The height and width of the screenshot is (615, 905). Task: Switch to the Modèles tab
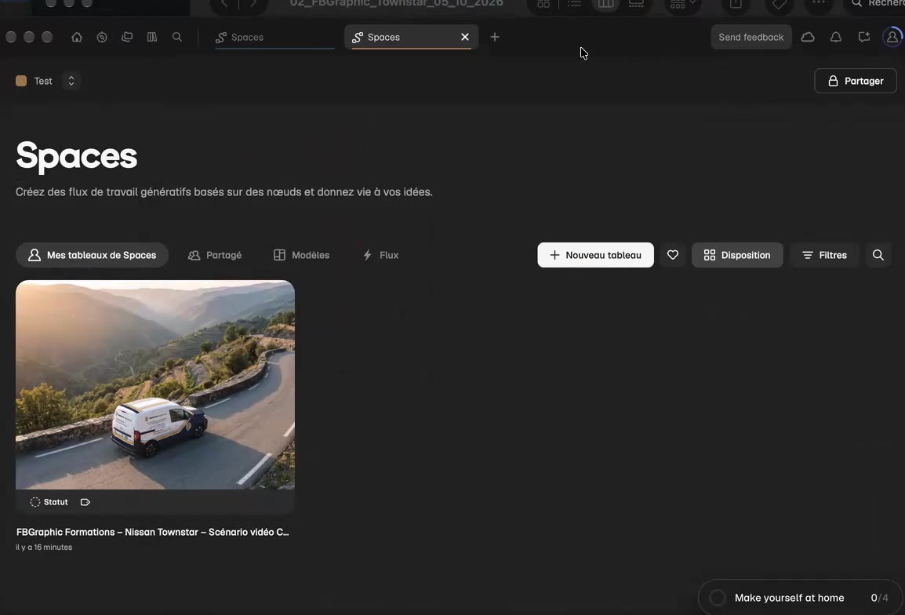(301, 255)
